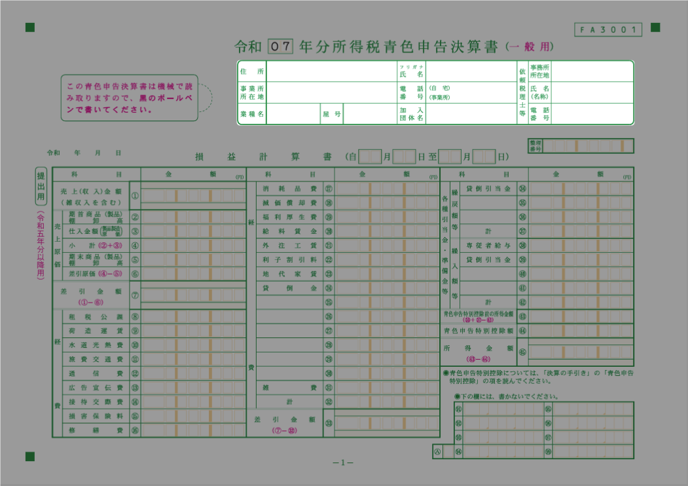
Task: Click the 住所 address input field
Action: [x=331, y=71]
